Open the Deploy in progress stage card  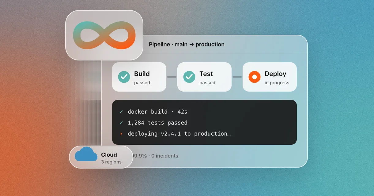point(270,77)
